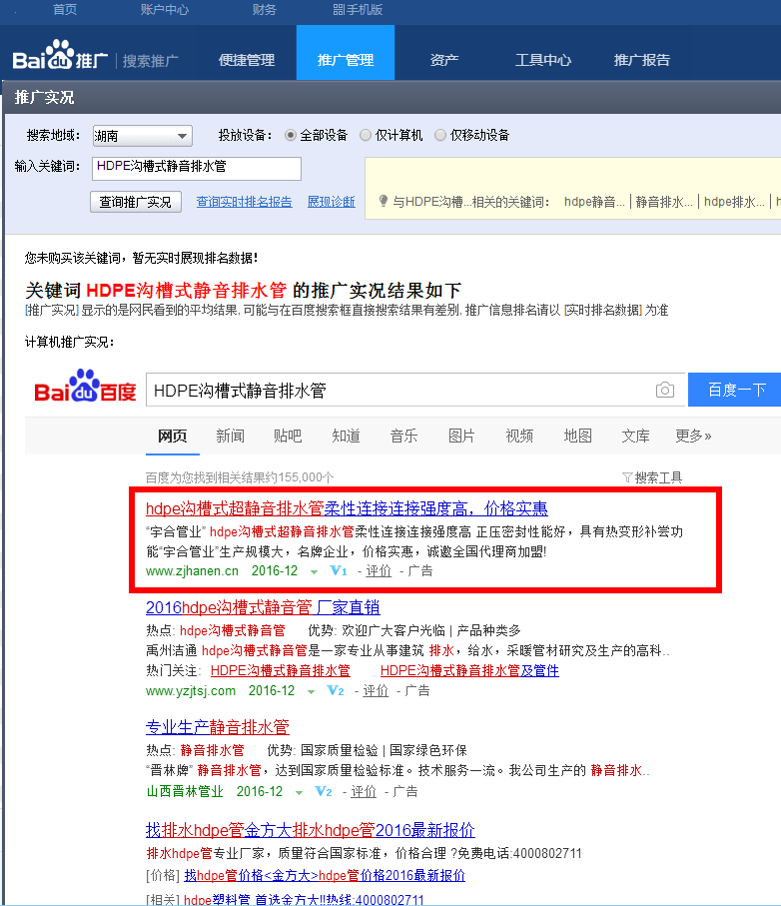781x906 pixels.
Task: Open 找hdpe管价格<金方大> price sublink
Action: (325, 875)
